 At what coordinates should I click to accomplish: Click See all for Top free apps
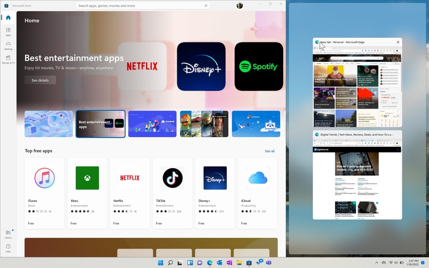(x=269, y=151)
